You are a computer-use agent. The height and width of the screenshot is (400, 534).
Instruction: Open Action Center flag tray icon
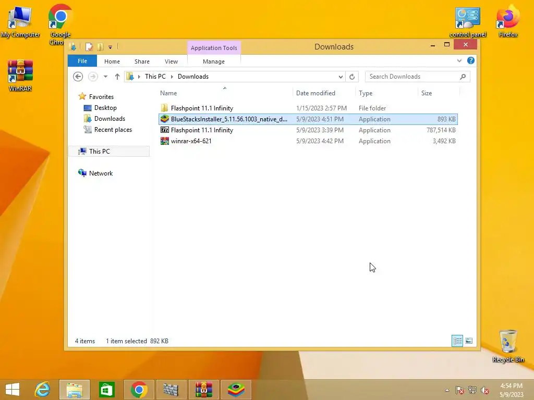tap(459, 390)
